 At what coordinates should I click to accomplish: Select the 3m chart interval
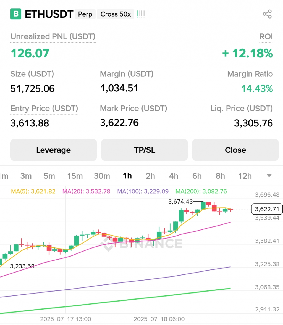point(26,176)
